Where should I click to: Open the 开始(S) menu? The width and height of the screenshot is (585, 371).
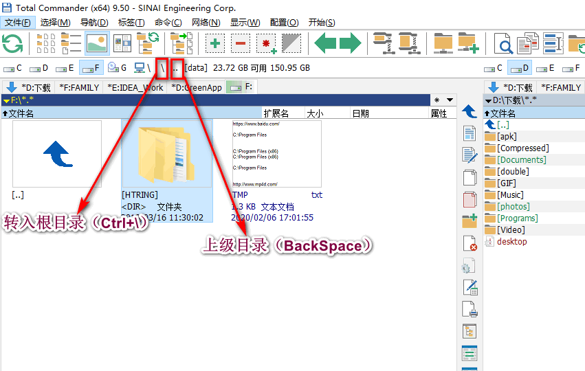pos(322,23)
